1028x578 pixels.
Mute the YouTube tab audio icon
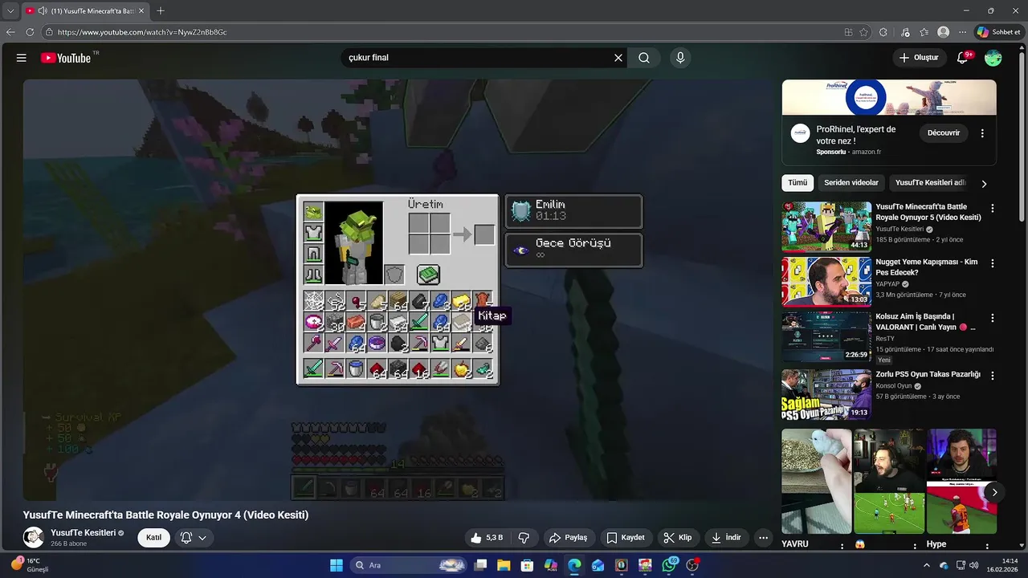[x=42, y=11]
